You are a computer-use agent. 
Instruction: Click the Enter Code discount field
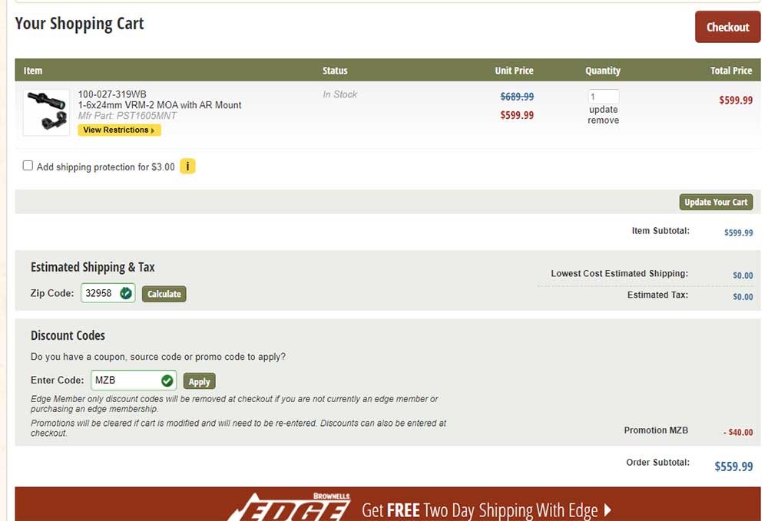pyautogui.click(x=123, y=381)
